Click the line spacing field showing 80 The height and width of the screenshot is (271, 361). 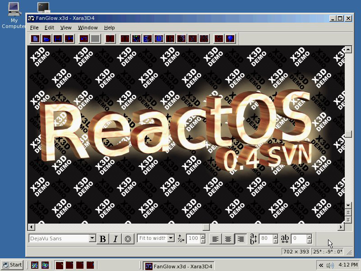coord(266,238)
